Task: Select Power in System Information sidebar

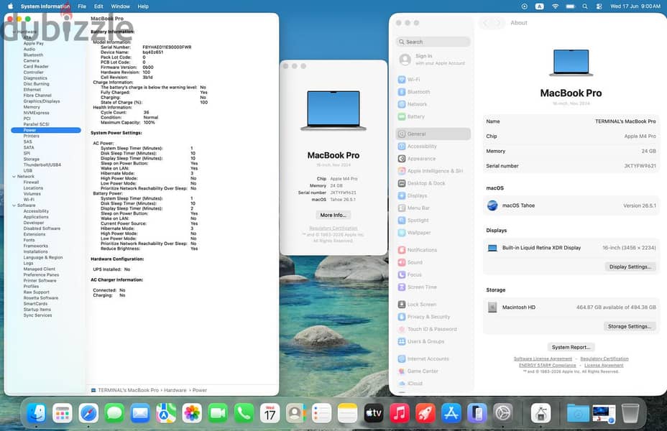Action: (46, 130)
